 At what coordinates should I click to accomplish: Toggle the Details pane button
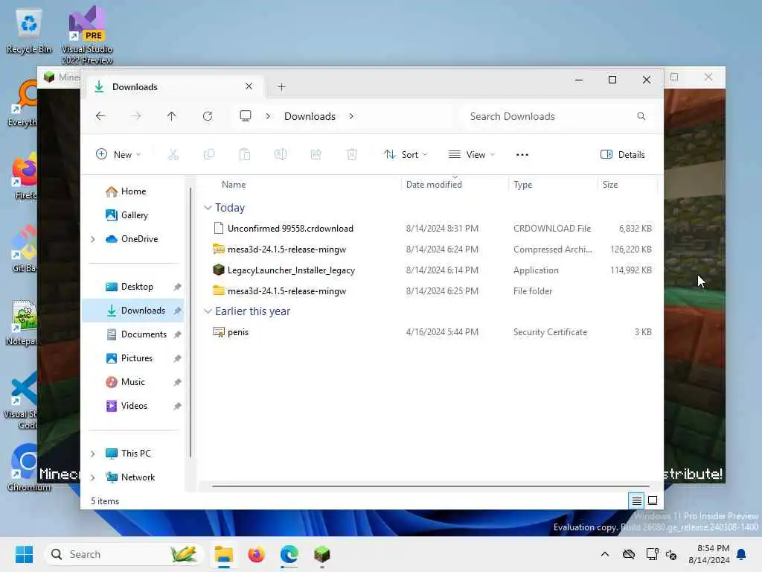coord(623,155)
